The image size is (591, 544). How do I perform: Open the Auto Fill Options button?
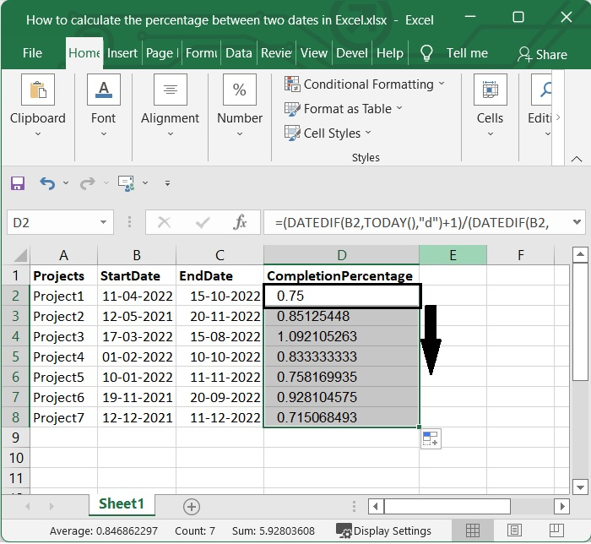coord(431,438)
